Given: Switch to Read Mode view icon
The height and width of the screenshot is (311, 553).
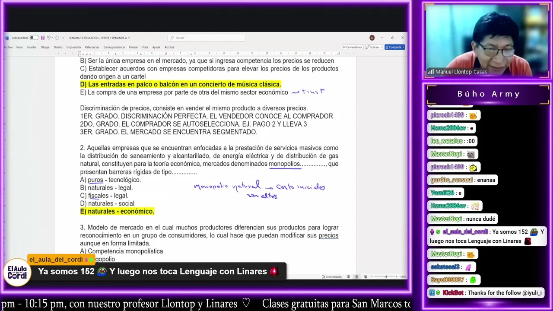Looking at the screenshot, I should coord(348,276).
